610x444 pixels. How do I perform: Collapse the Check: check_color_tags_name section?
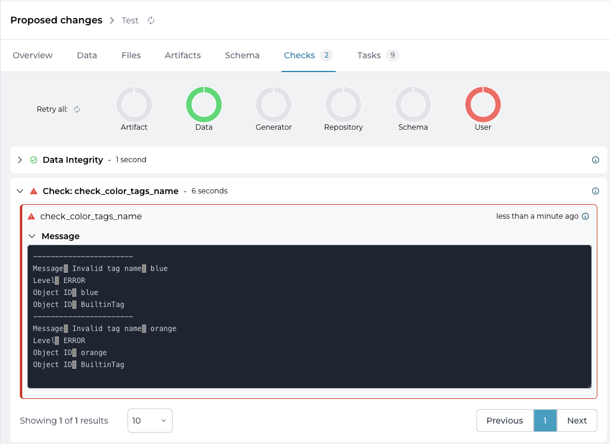coord(20,191)
